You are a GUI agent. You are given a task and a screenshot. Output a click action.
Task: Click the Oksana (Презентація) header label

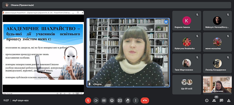[22, 5]
